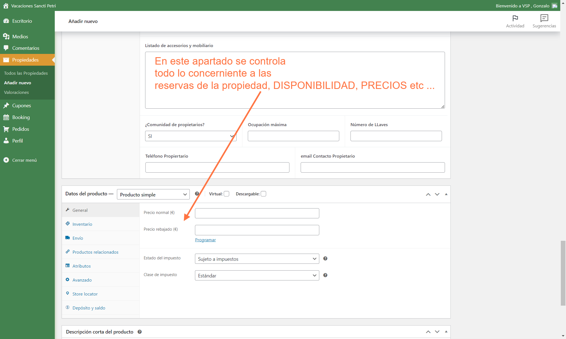566x339 pixels.
Task: Enable the Virtual checkbox
Action: [x=226, y=194]
